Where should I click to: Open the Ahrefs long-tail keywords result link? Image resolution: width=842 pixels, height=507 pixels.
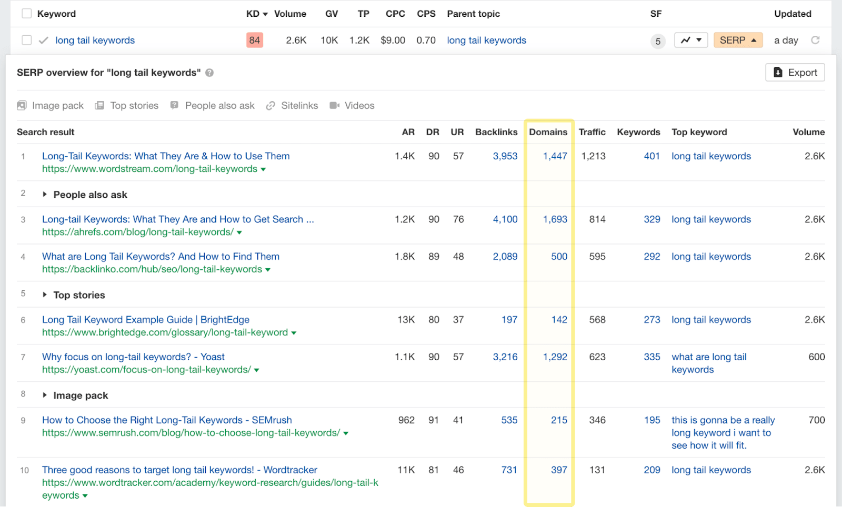pyautogui.click(x=178, y=219)
